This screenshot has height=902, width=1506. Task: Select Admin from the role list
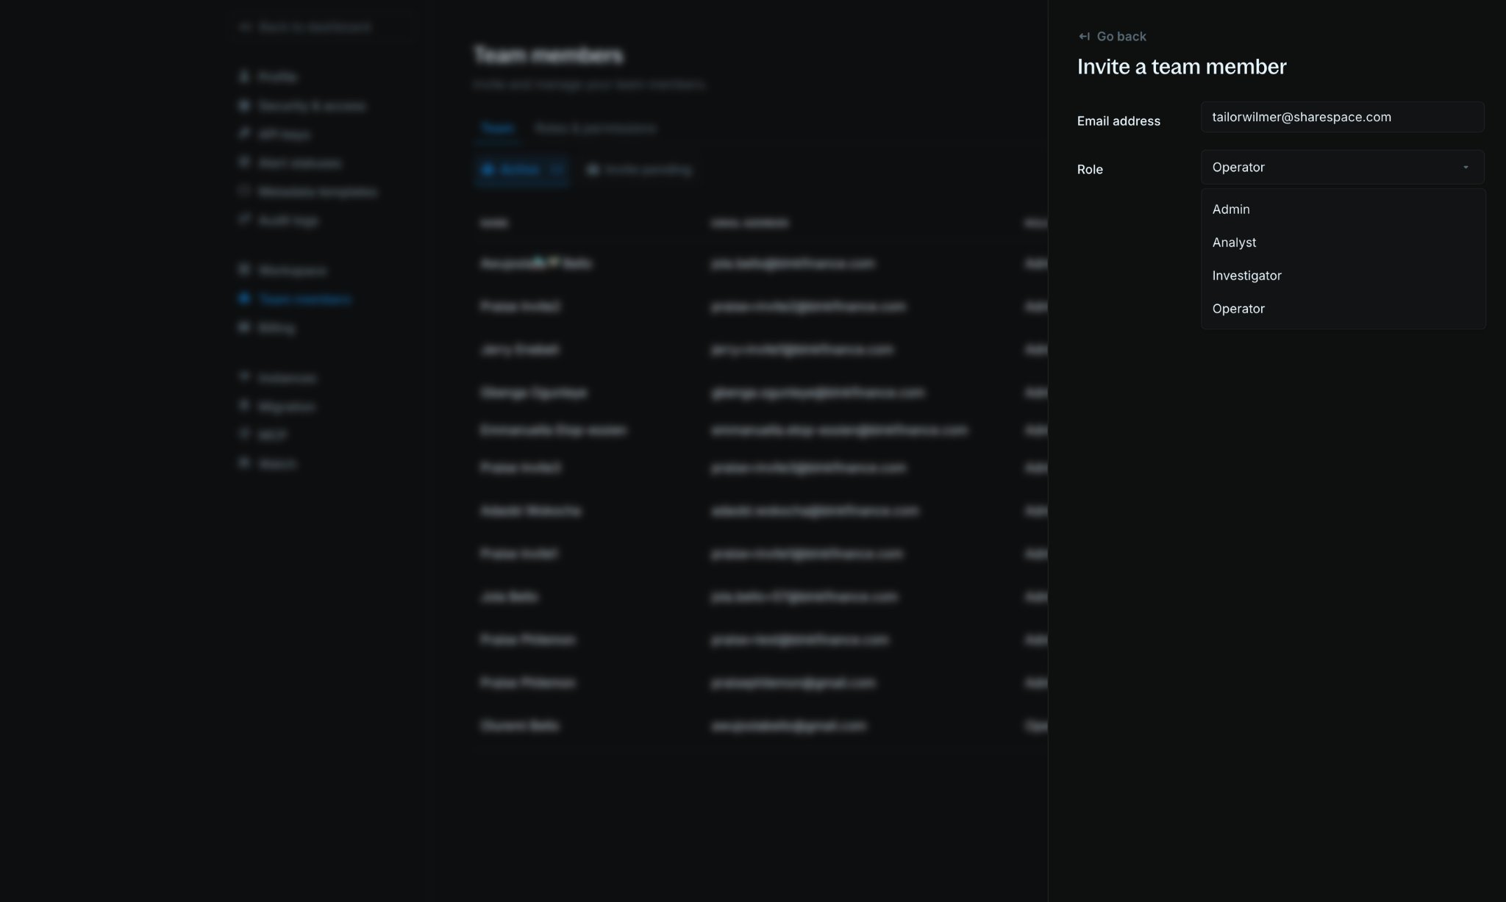[x=1343, y=210]
